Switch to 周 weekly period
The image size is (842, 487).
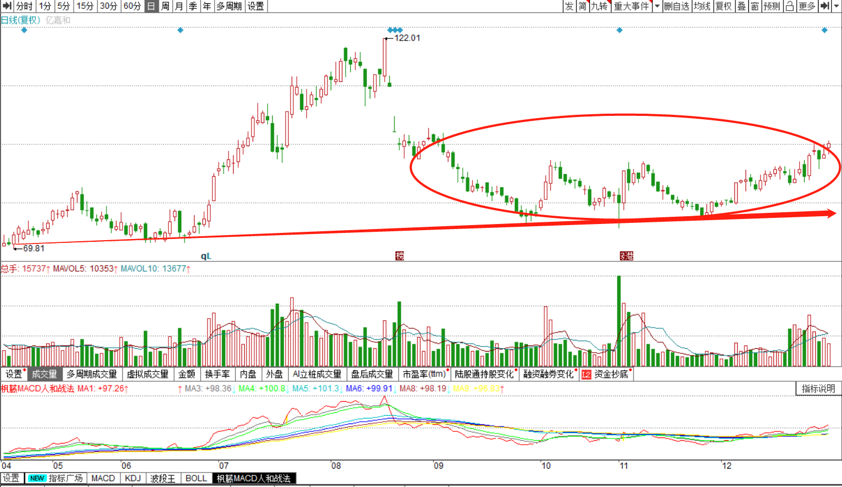166,6
